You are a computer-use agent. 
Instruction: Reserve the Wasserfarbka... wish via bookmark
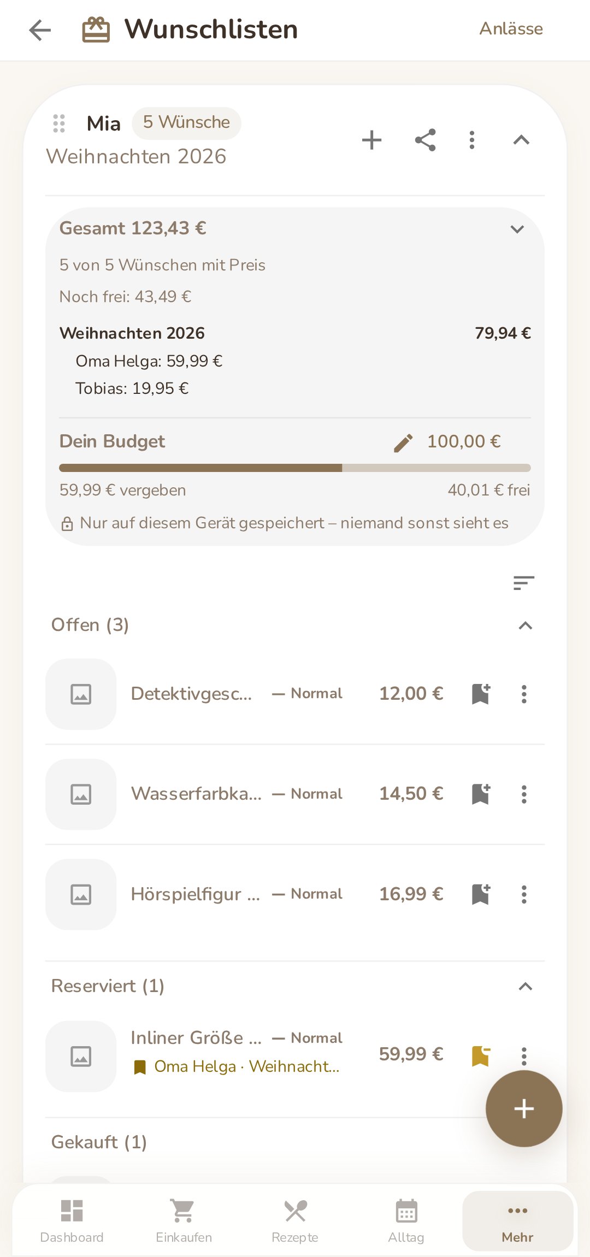[481, 794]
